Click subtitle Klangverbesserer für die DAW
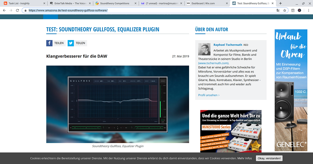The image size is (313, 164). [77, 56]
